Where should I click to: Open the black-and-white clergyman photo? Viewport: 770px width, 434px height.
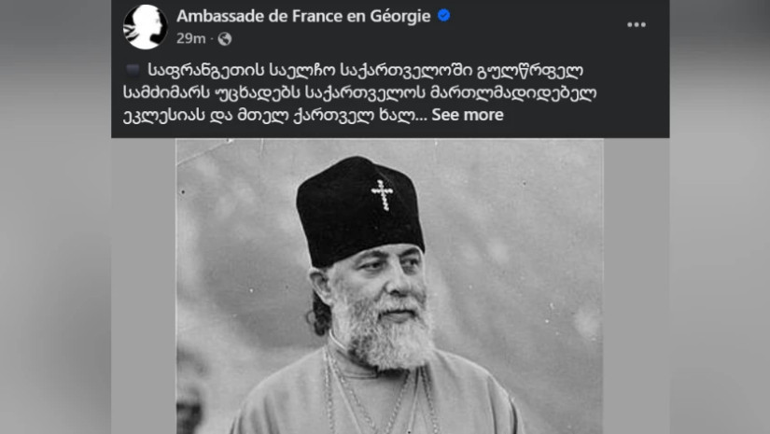(389, 287)
